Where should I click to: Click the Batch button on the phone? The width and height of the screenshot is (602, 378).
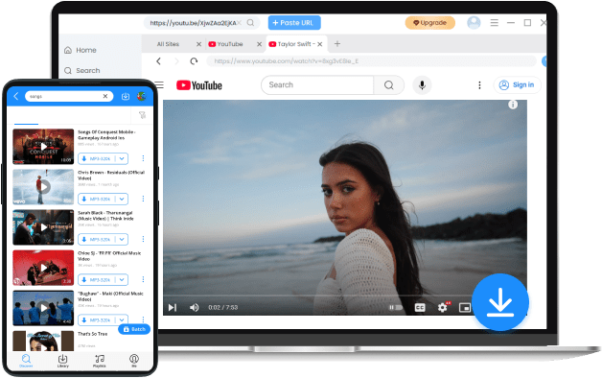[x=134, y=329]
